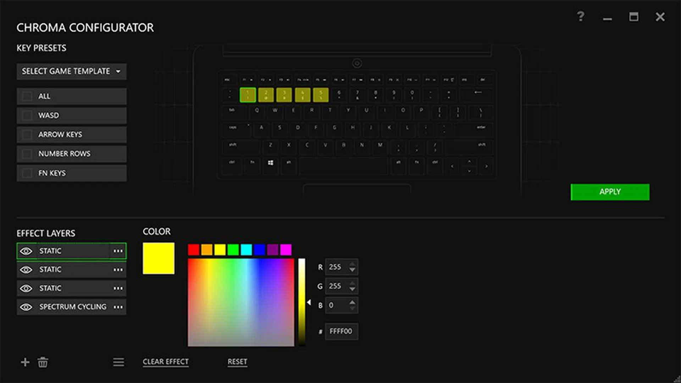Image resolution: width=681 pixels, height=383 pixels.
Task: Click the Clear Effect link
Action: click(x=166, y=362)
